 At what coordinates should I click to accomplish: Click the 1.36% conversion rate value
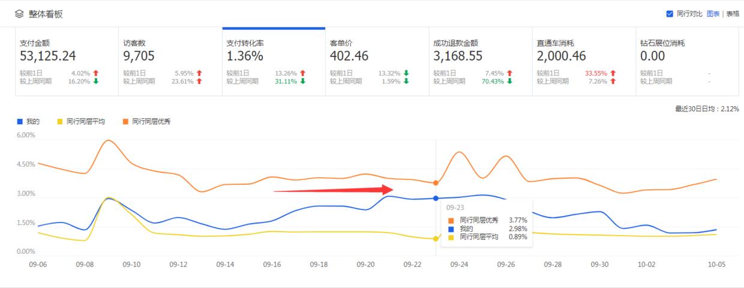245,56
